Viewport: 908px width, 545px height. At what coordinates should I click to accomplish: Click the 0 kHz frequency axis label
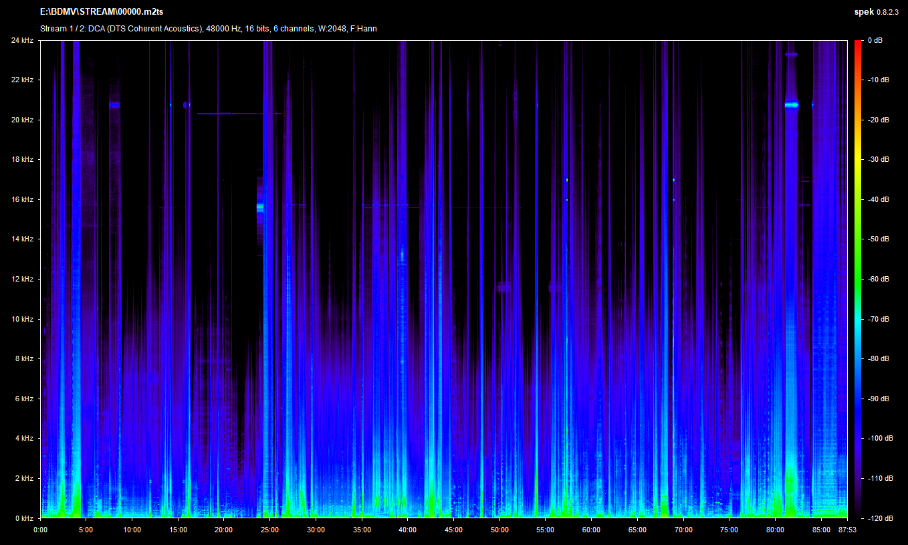point(23,518)
